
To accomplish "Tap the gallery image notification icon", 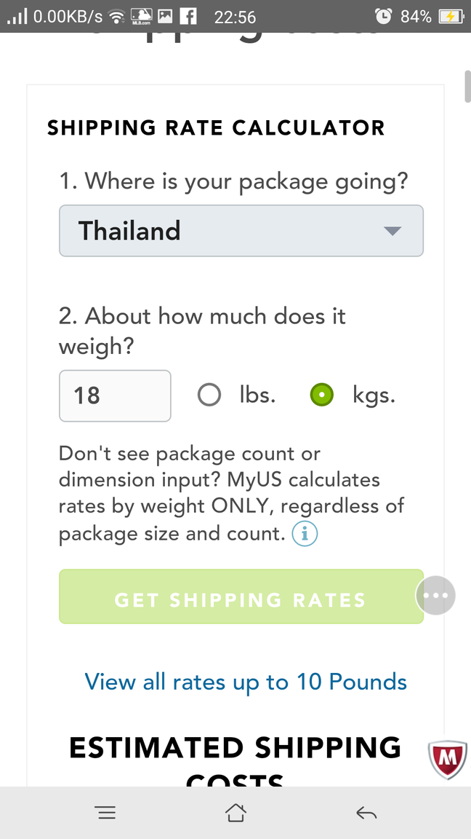I will (166, 17).
